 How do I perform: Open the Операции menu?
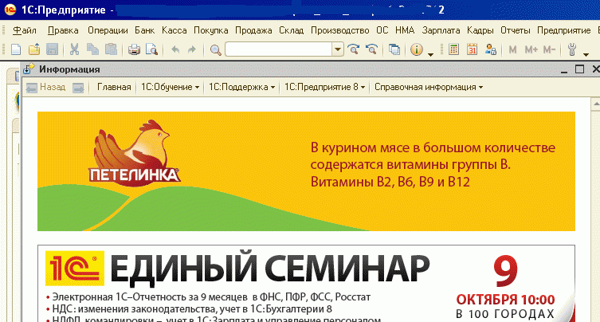click(x=108, y=30)
